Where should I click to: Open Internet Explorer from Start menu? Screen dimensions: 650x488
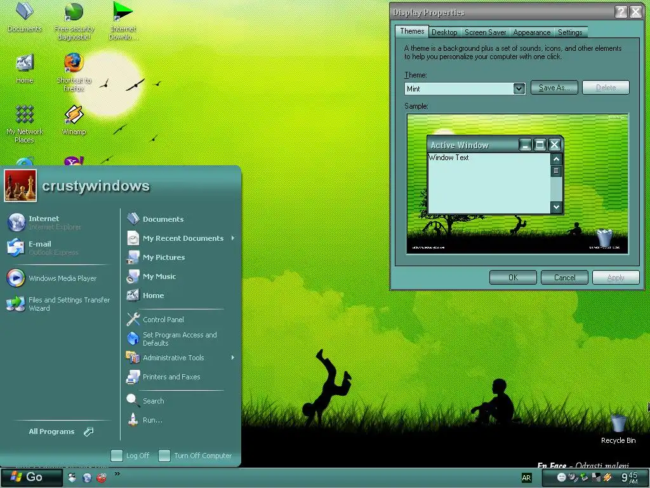(x=45, y=222)
